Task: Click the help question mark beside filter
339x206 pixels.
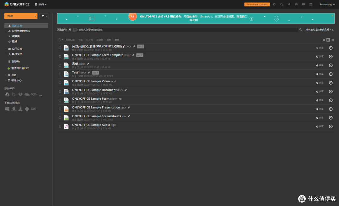Action: (70, 30)
